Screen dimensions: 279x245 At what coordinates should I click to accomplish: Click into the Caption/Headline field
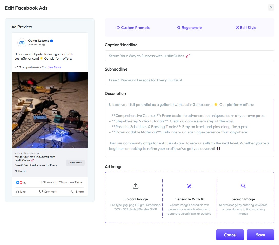(189, 56)
